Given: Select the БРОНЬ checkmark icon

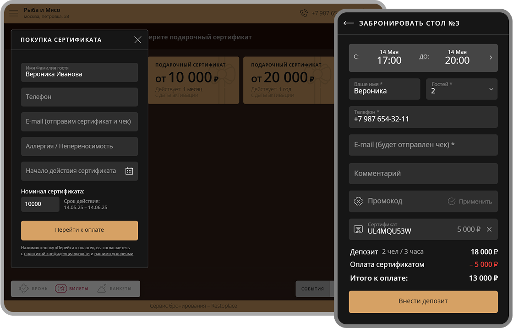Looking at the screenshot, I should point(24,289).
